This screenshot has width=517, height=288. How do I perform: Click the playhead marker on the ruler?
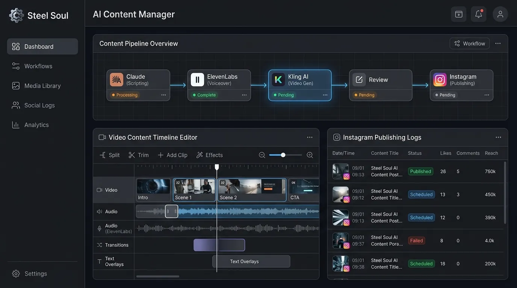(x=217, y=167)
